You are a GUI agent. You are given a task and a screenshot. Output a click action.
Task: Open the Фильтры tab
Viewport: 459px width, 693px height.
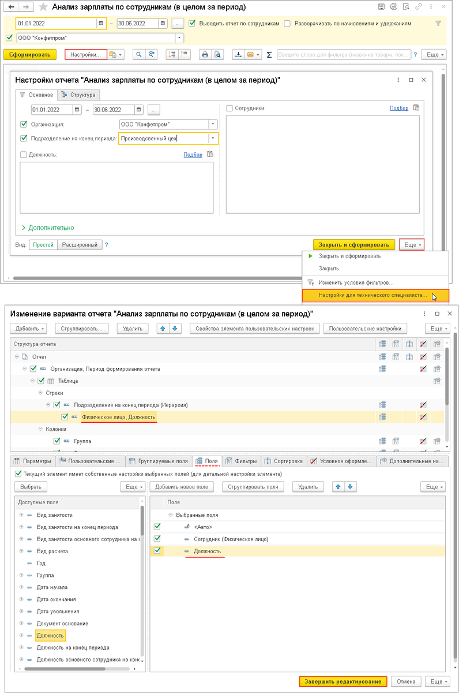[242, 461]
